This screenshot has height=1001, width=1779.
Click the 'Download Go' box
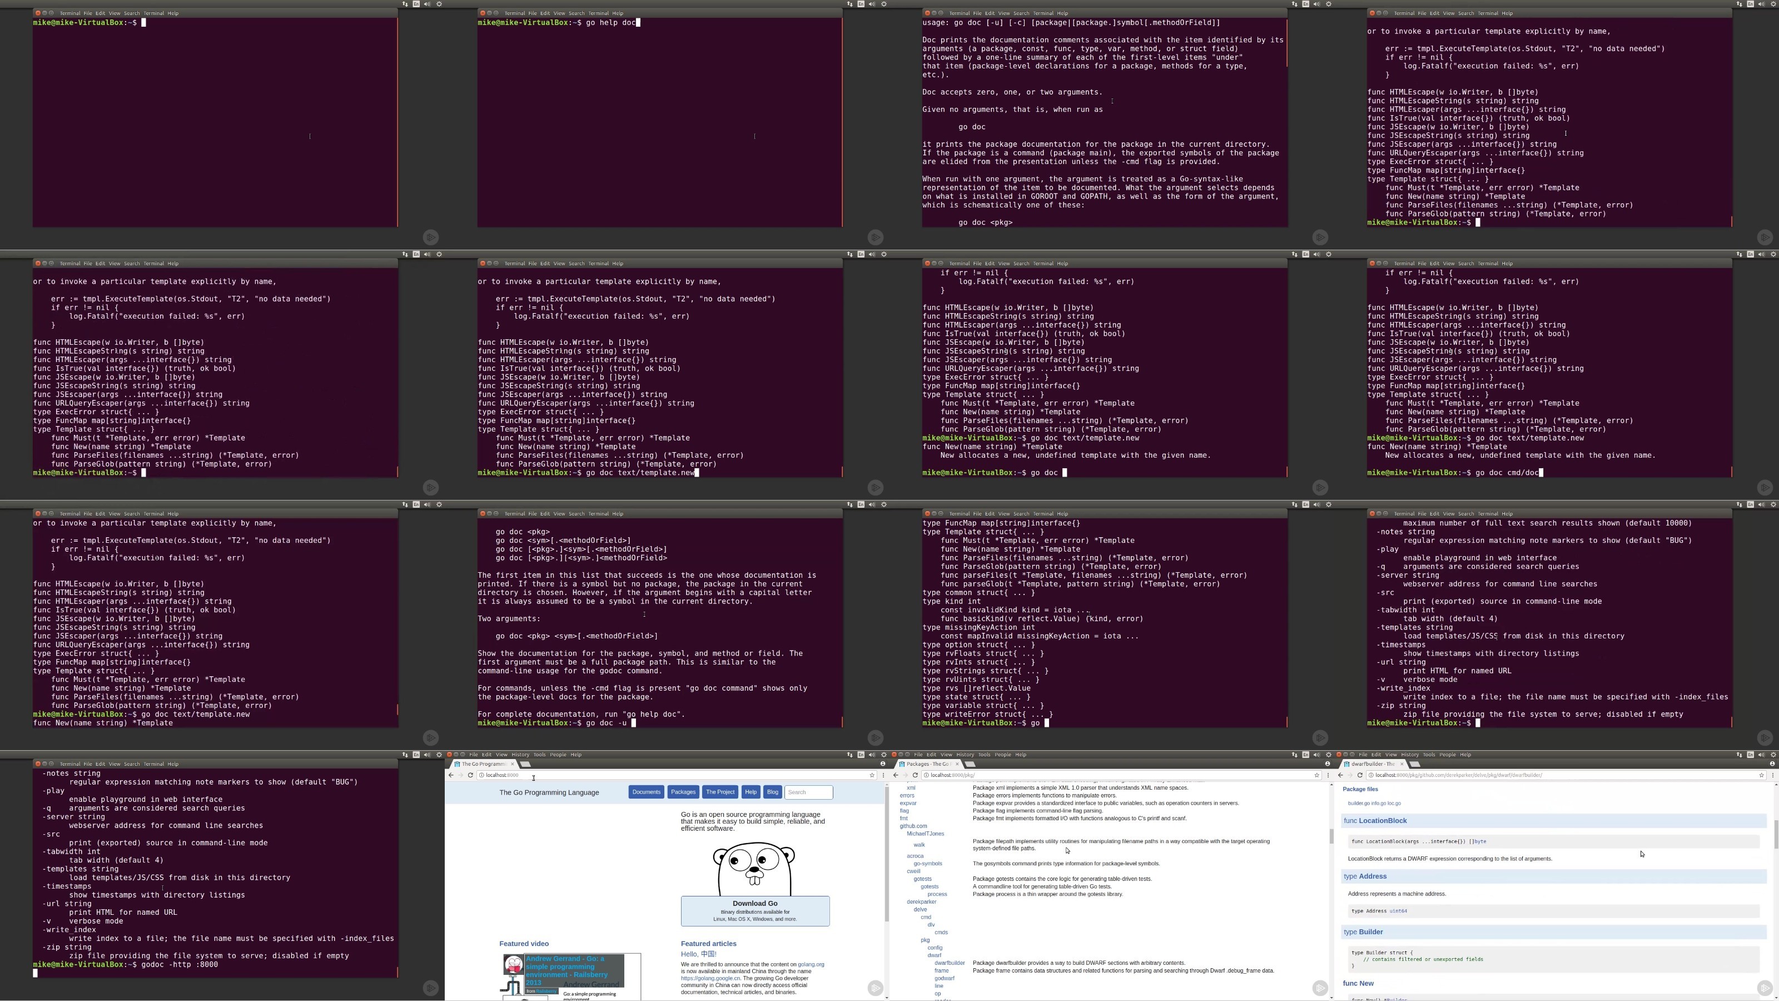point(755,911)
